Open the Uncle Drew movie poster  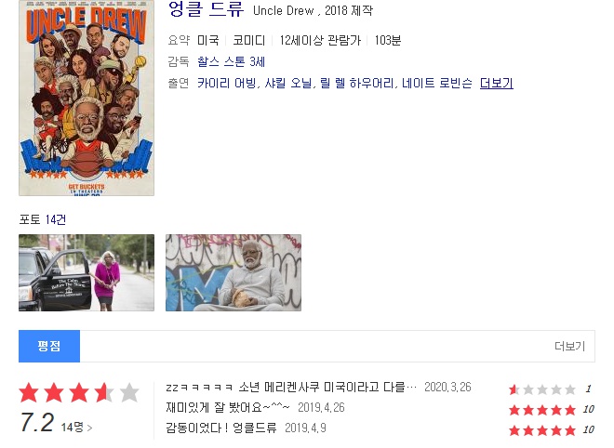(x=87, y=98)
